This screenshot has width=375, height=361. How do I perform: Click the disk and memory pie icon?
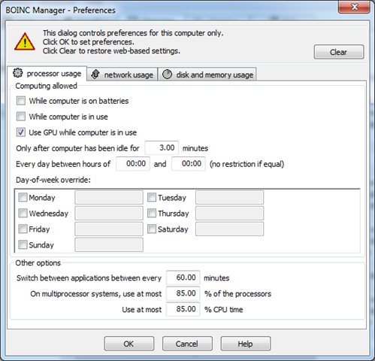coord(167,74)
